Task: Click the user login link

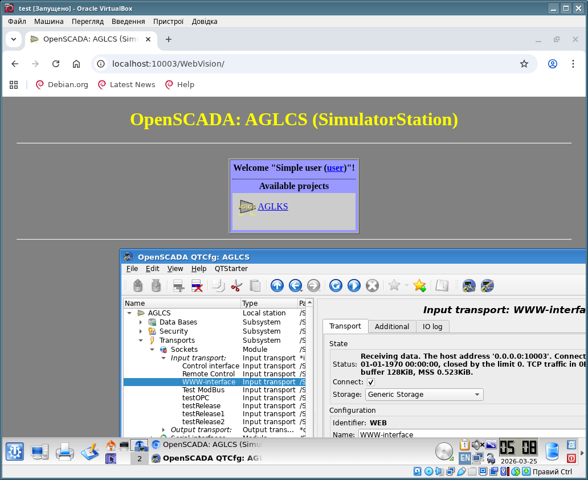Action: click(x=335, y=168)
